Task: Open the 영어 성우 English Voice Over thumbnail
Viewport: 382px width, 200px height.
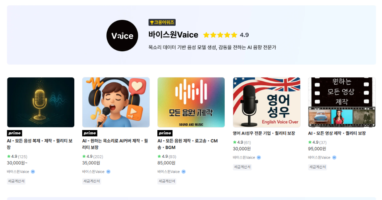Action: click(267, 102)
